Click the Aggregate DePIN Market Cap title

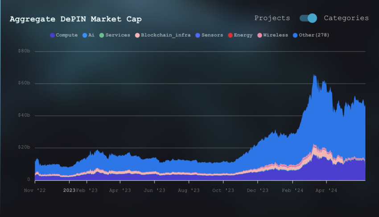76,19
